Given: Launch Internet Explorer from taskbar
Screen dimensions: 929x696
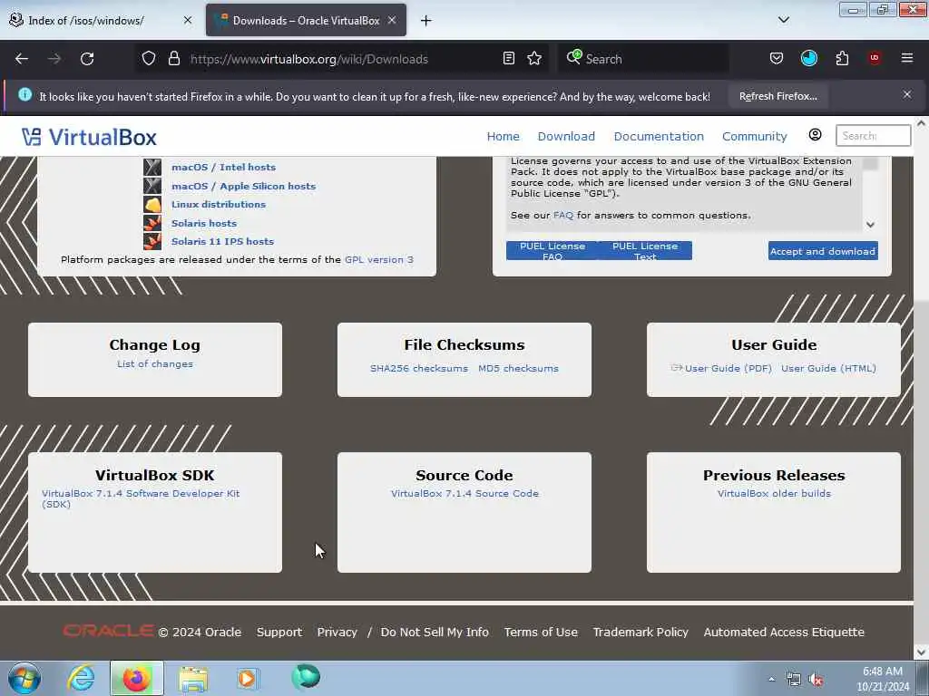Looking at the screenshot, I should [x=81, y=678].
